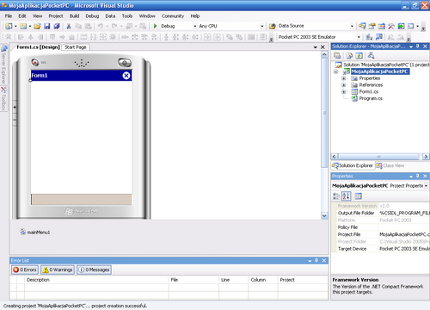Image resolution: width=430 pixels, height=310 pixels.
Task: Expand the Properties node in Solution Explorer
Action: (343, 78)
